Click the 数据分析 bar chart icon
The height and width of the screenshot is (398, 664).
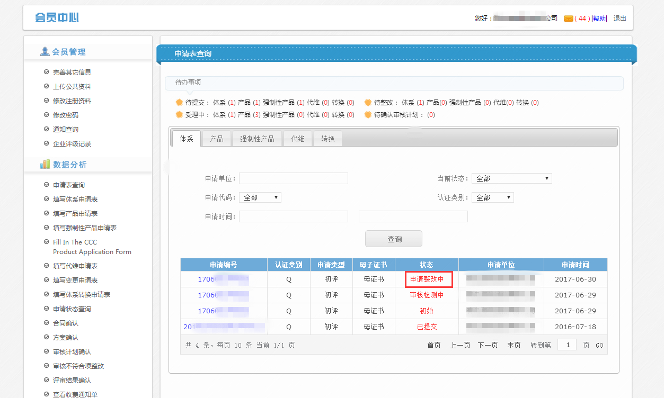coord(45,165)
